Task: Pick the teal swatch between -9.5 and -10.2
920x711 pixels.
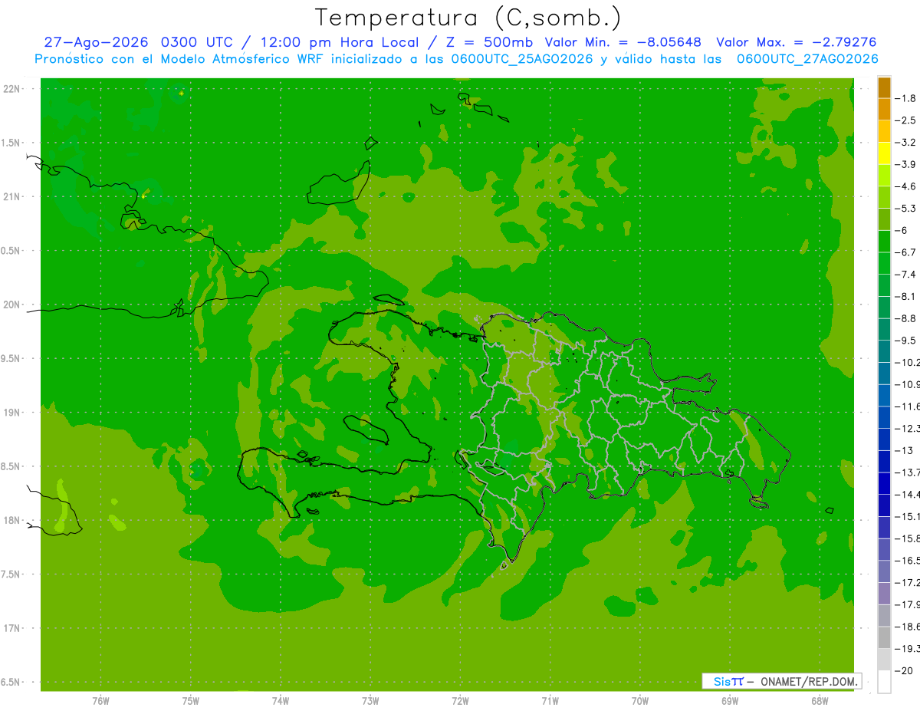Action: [x=884, y=351]
